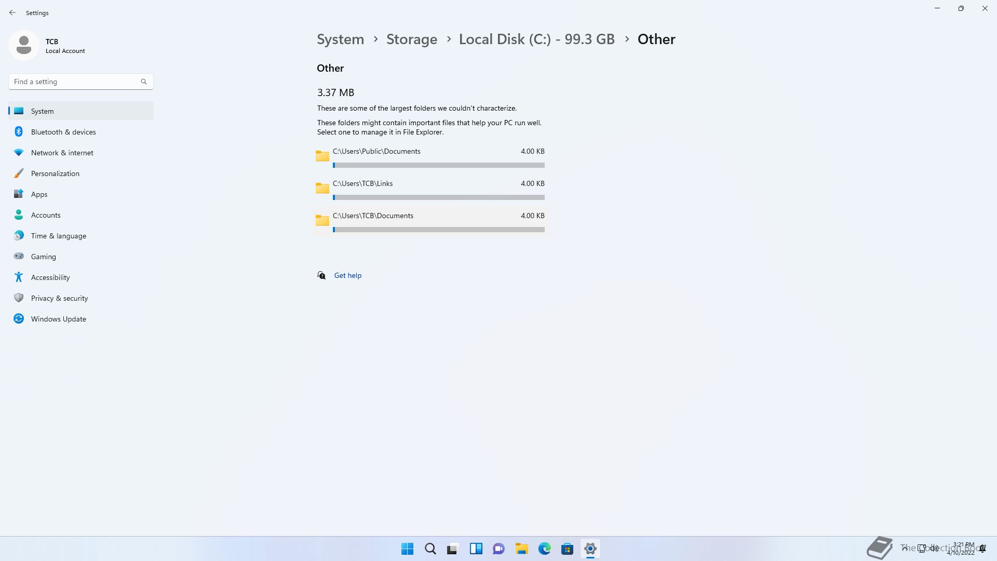Screen dimensions: 997x561
Task: Click the back arrow in Settings
Action: point(12,12)
